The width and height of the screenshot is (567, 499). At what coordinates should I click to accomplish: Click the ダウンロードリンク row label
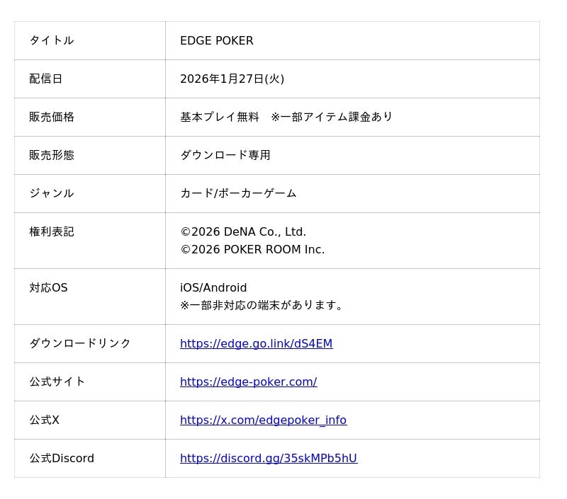[x=80, y=343]
